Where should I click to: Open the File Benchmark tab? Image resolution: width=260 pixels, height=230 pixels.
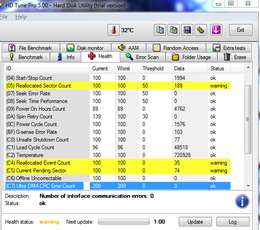[31, 48]
